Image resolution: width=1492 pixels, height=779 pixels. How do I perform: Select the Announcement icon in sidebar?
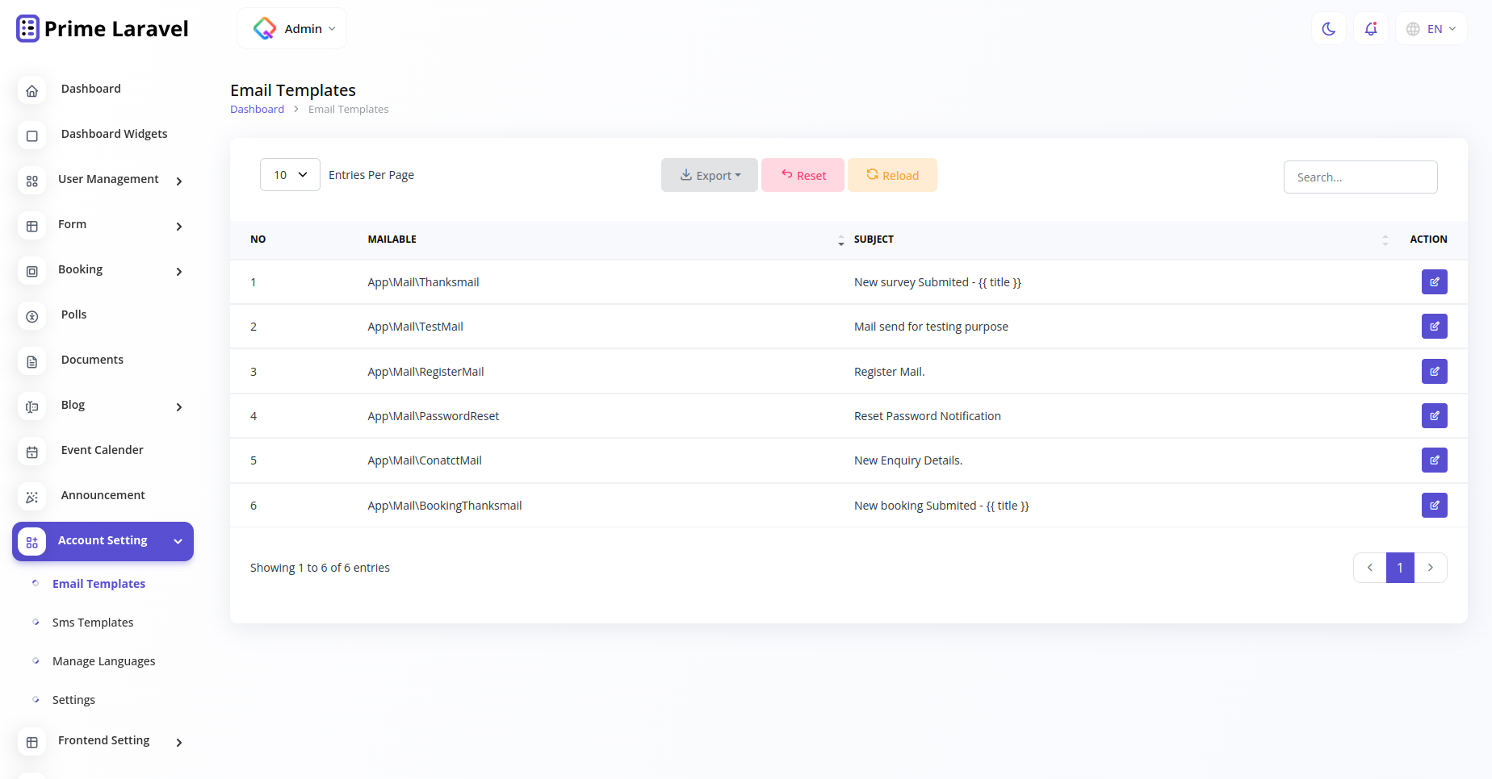31,497
